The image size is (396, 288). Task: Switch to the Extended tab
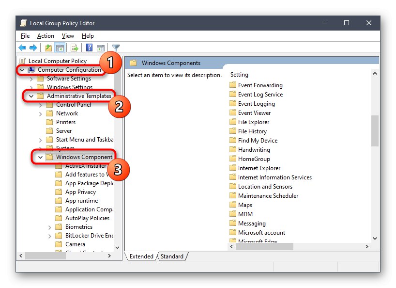coord(141,256)
